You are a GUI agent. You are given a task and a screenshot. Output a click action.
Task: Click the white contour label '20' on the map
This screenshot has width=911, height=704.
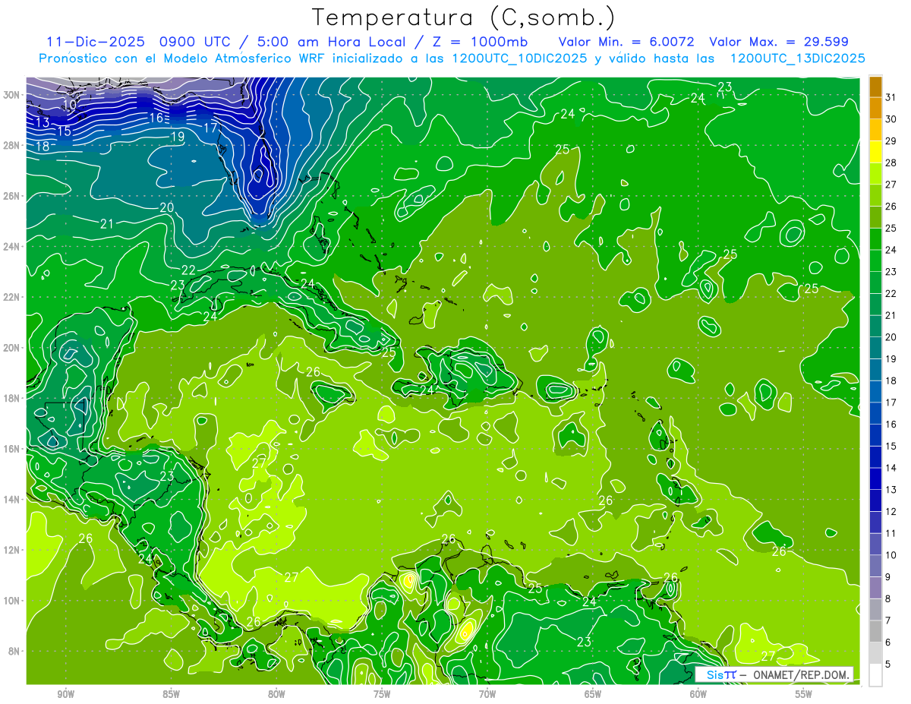pos(167,207)
